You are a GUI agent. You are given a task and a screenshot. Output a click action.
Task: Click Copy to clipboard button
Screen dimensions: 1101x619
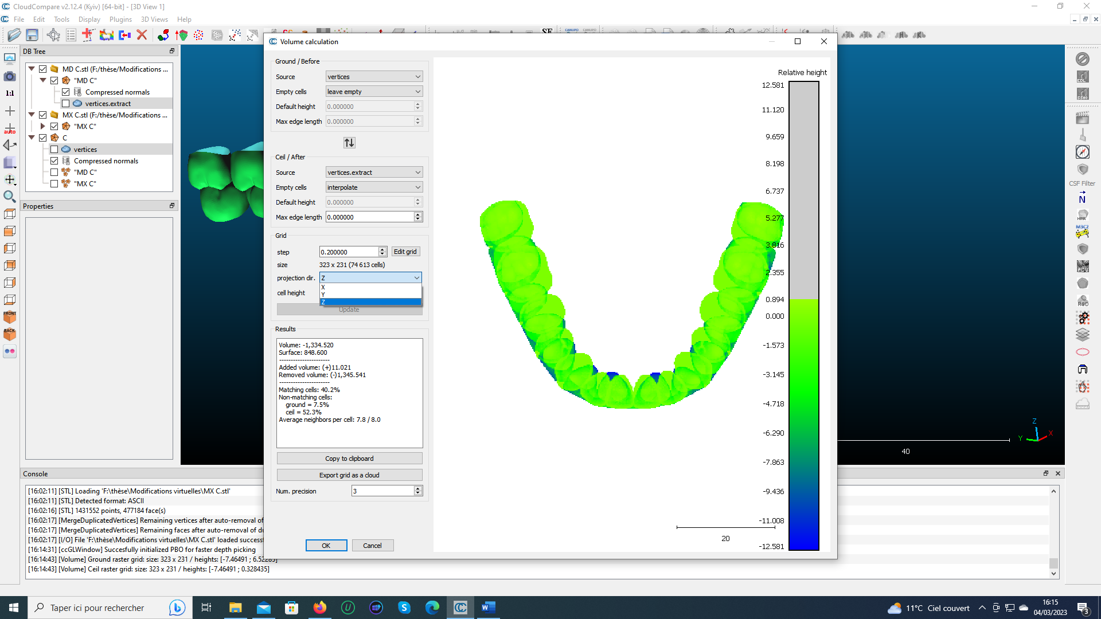pos(349,459)
